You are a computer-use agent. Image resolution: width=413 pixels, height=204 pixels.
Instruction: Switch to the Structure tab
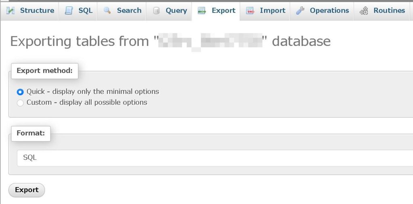point(37,11)
